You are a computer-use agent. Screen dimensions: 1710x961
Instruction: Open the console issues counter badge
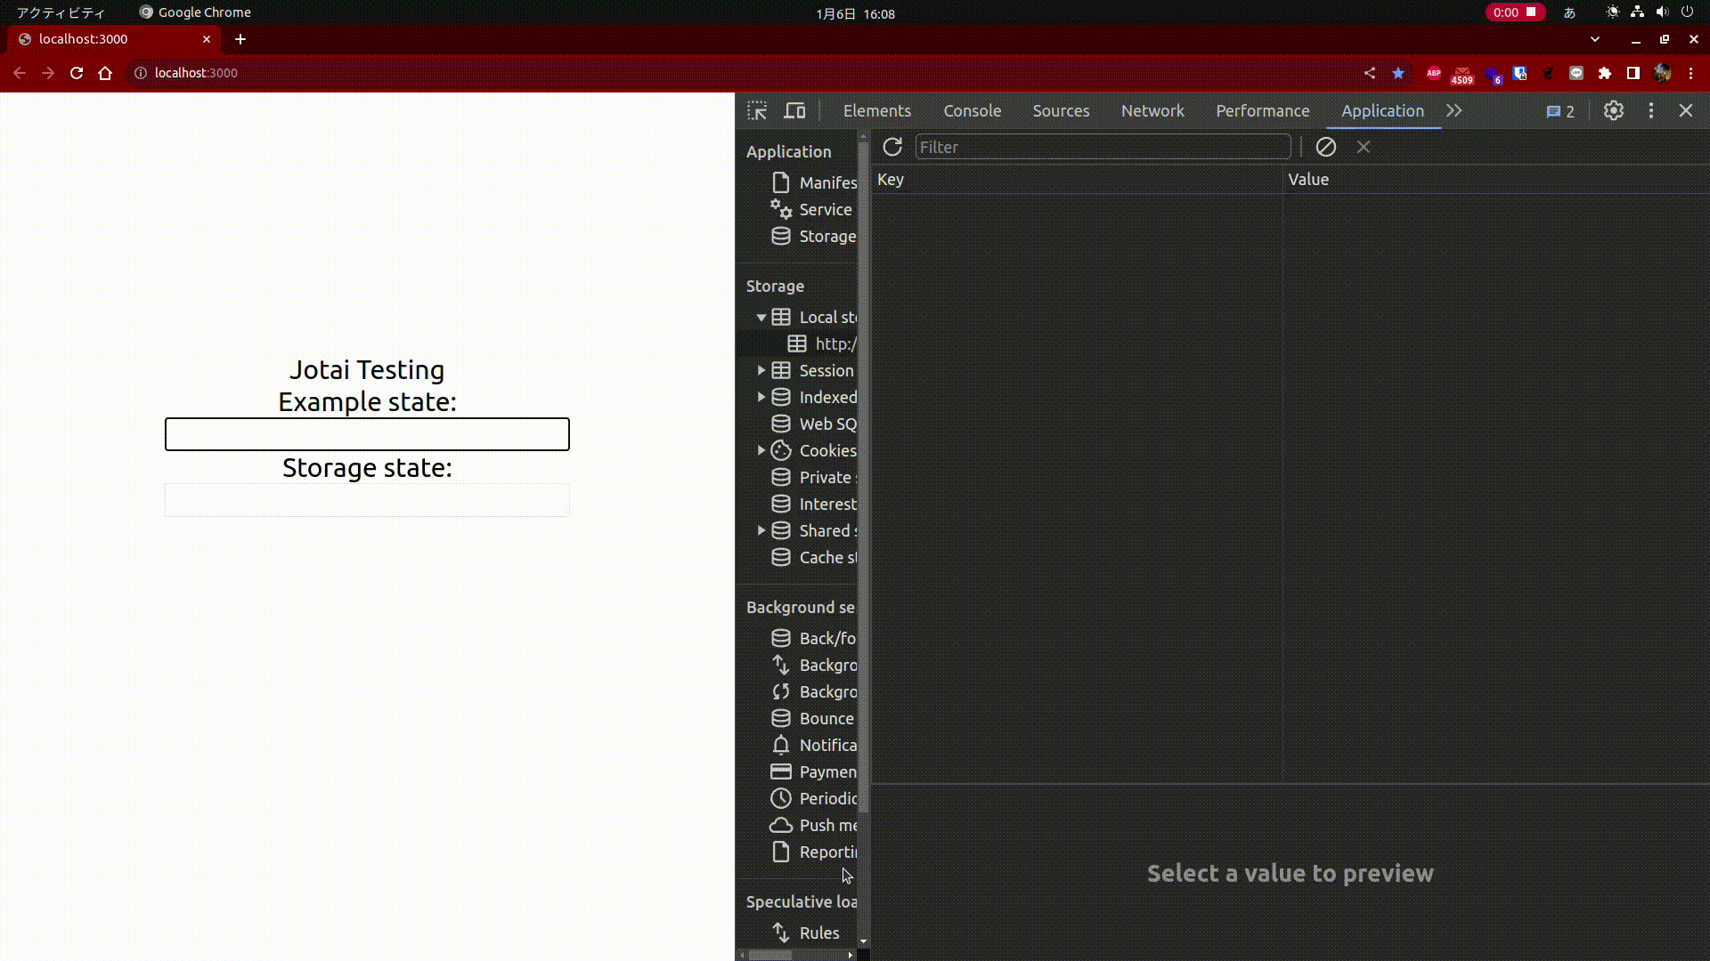click(x=1560, y=111)
